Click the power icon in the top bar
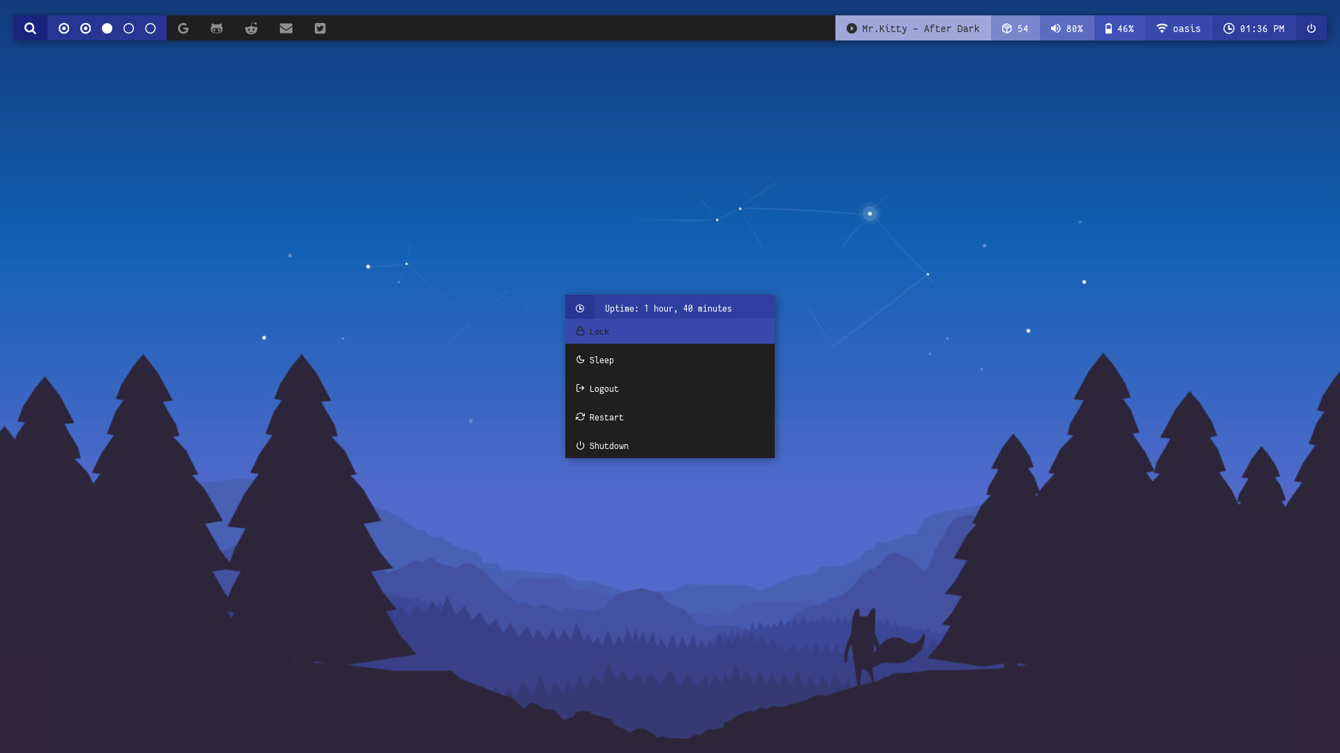 tap(1311, 29)
